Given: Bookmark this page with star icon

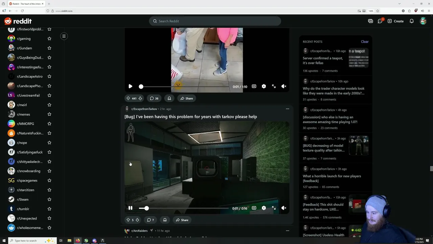Looking at the screenshot, I should pos(378,11).
